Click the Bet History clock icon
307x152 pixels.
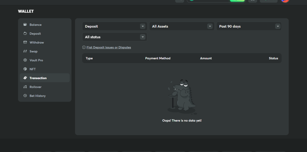coord(25,96)
